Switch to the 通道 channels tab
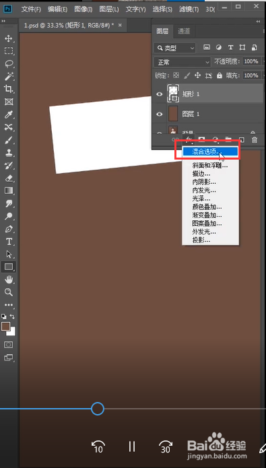 point(183,32)
